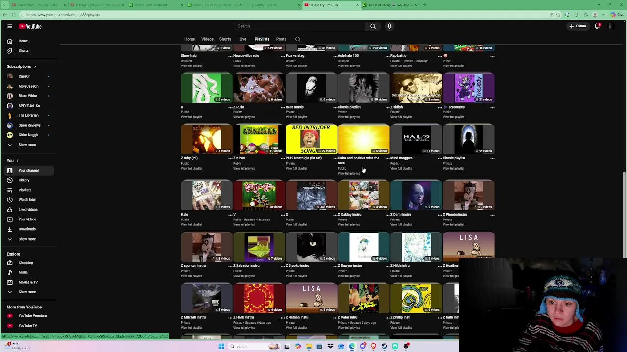Open white snake X playlist thumbnail
Screen dimensions: 627x352
pyautogui.click(x=206, y=88)
